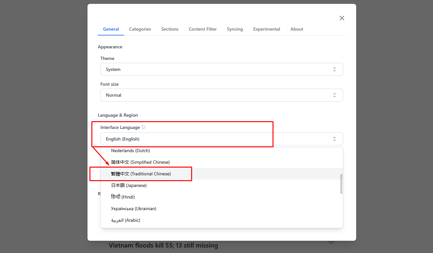Open the Experimental tab
The height and width of the screenshot is (253, 433).
(x=267, y=29)
